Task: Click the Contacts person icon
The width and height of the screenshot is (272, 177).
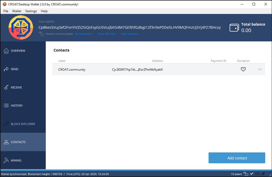Action: pos(6,142)
